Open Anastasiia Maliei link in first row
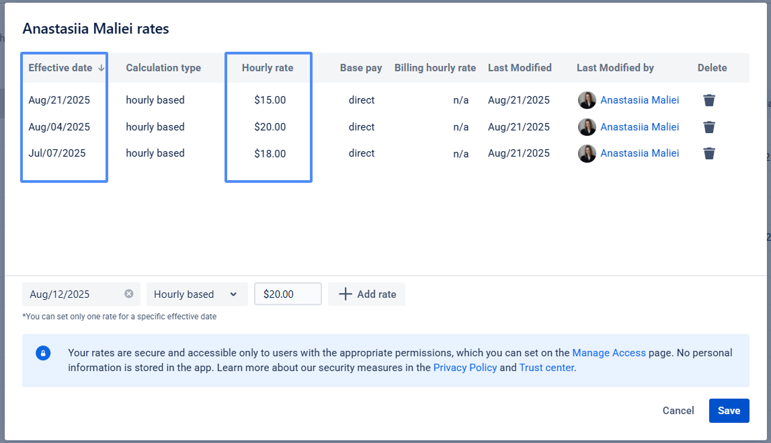771x443 pixels. click(x=639, y=100)
